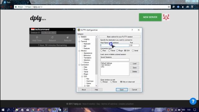Click the Load session button
The height and width of the screenshot is (112, 199).
(135, 63)
